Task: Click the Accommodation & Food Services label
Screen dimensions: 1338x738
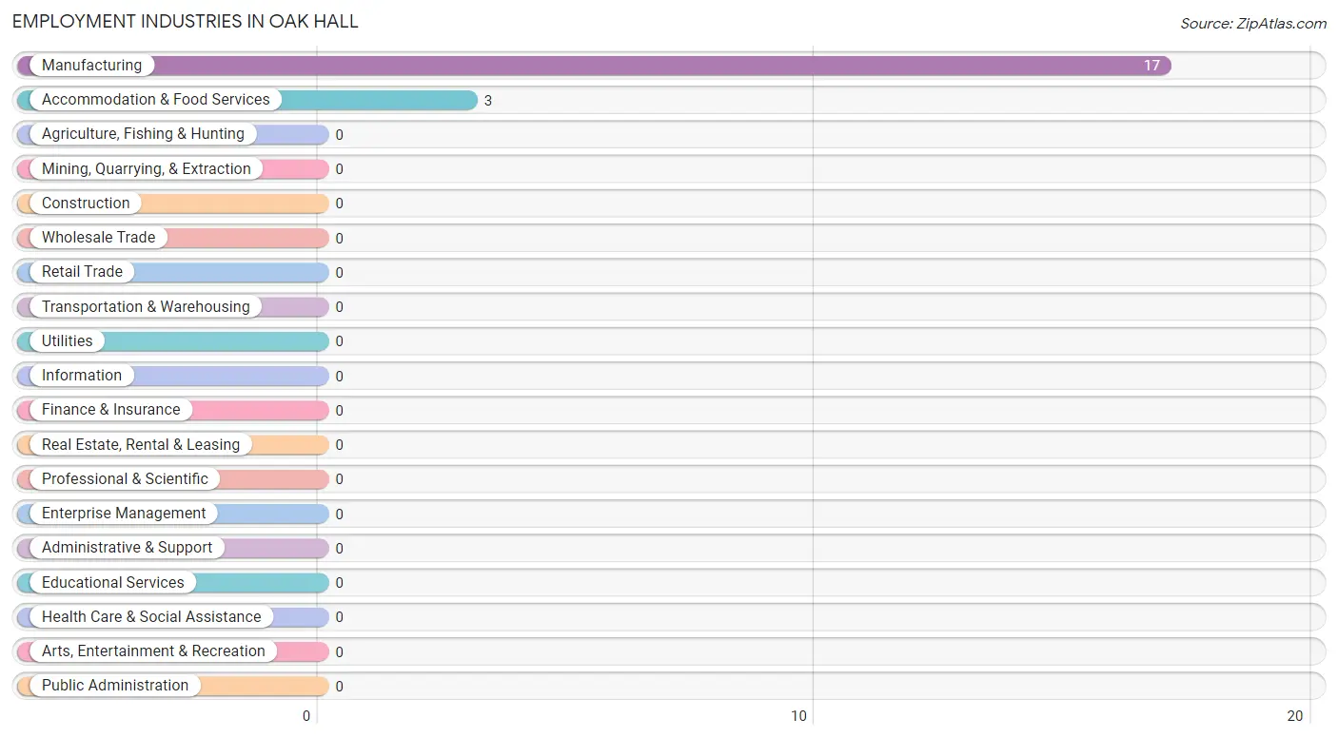Action: click(x=156, y=99)
